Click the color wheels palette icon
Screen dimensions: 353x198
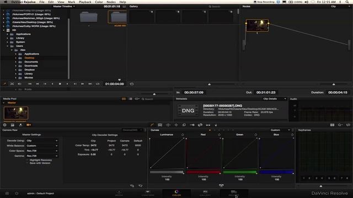(5, 125)
